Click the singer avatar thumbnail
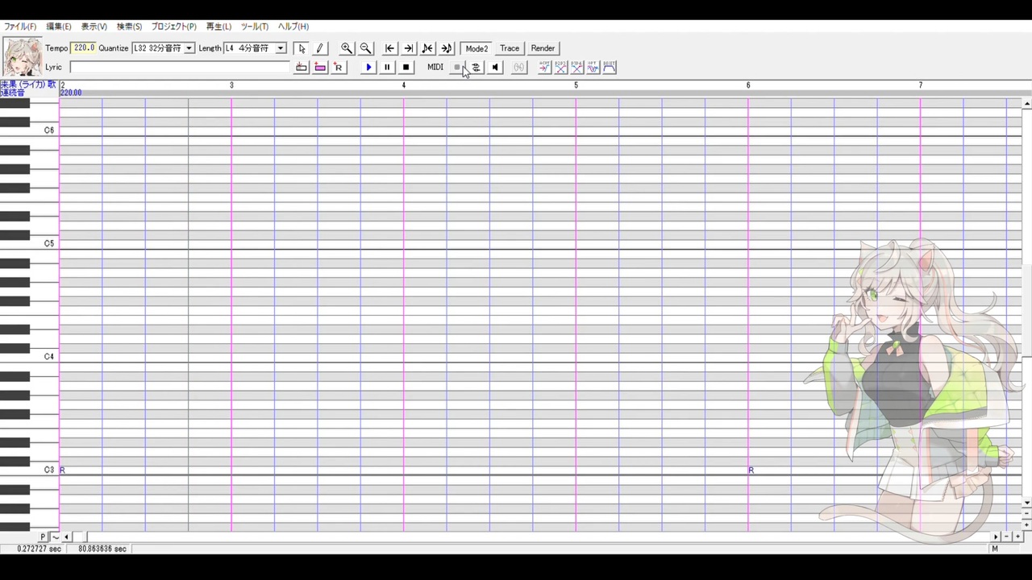Viewport: 1032px width, 580px height. point(23,56)
